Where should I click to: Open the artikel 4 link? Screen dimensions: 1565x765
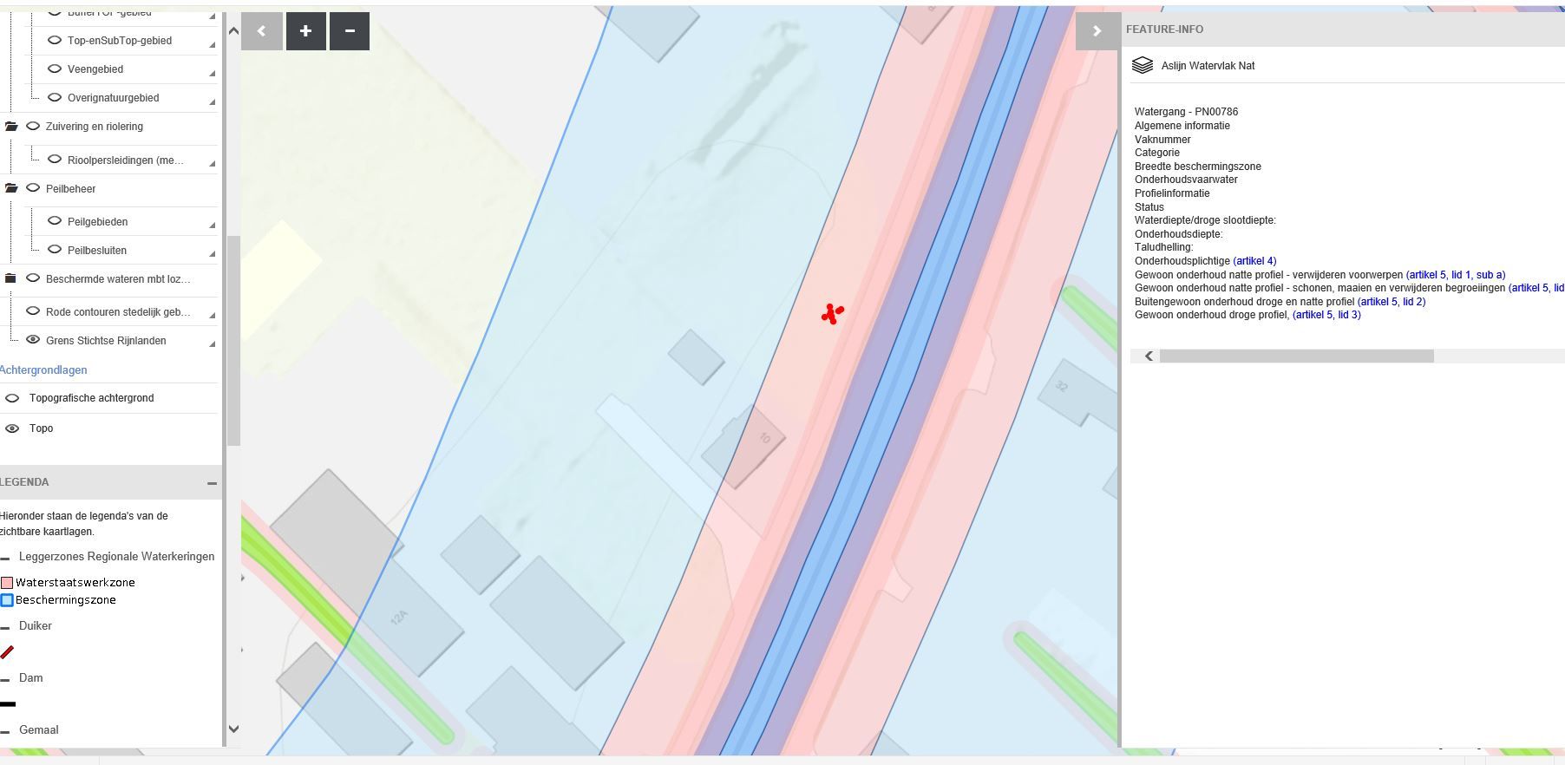click(1254, 261)
